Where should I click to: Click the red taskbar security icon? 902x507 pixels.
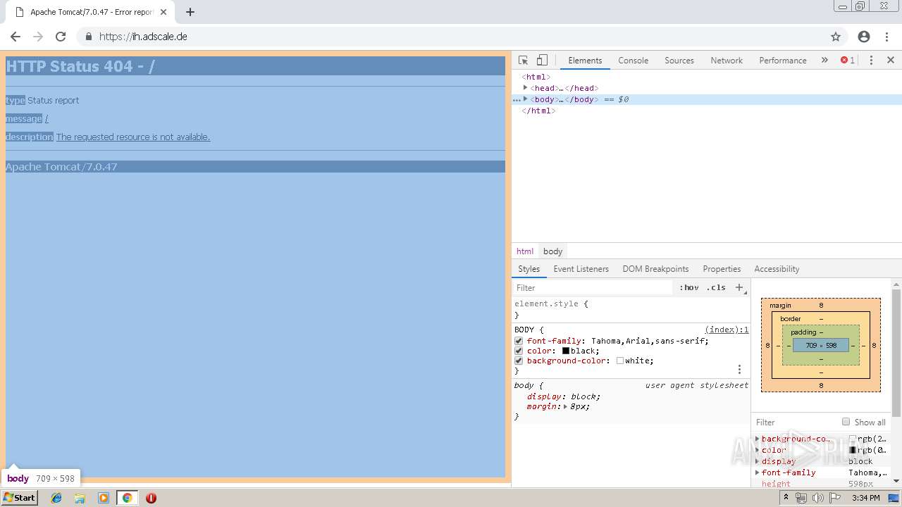click(x=151, y=498)
